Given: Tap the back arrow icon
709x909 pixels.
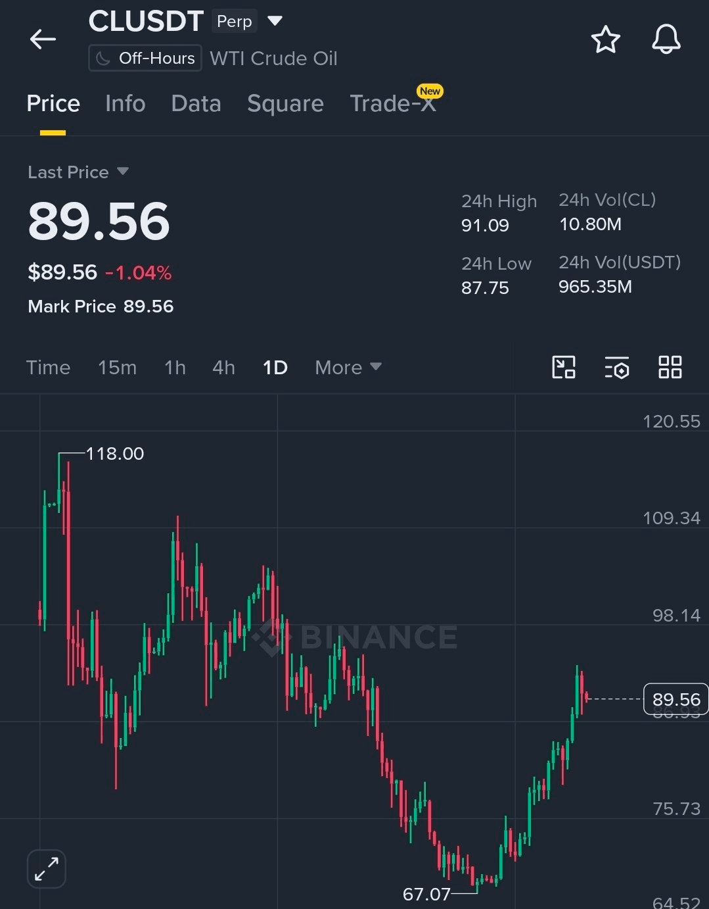Looking at the screenshot, I should tap(43, 39).
